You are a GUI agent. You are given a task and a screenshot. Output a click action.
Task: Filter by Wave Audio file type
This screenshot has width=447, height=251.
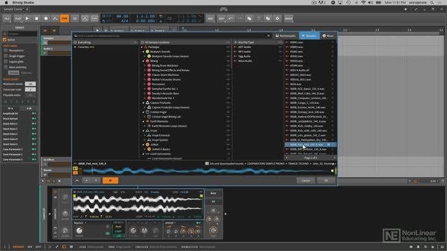[245, 61]
